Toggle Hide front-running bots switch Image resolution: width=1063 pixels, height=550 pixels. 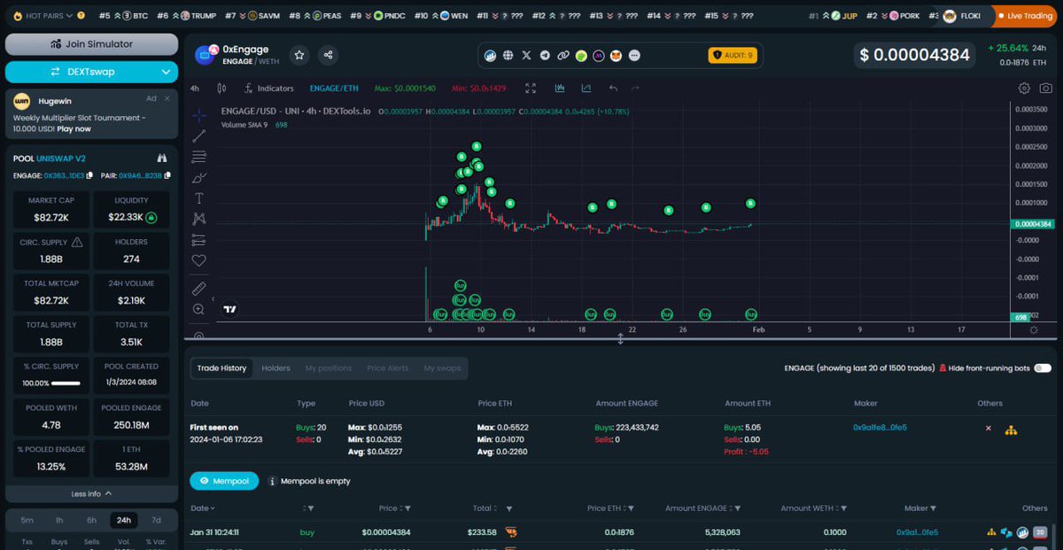coord(1043,368)
